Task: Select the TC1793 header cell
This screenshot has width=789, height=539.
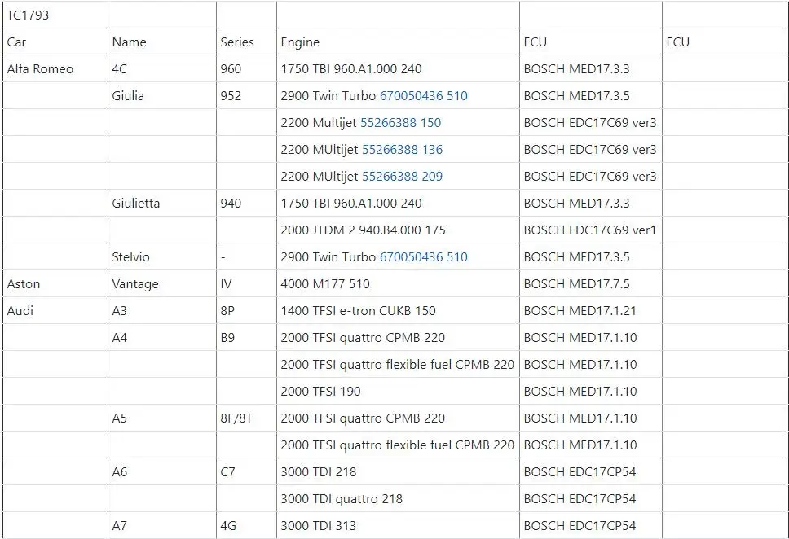Action: (x=55, y=15)
